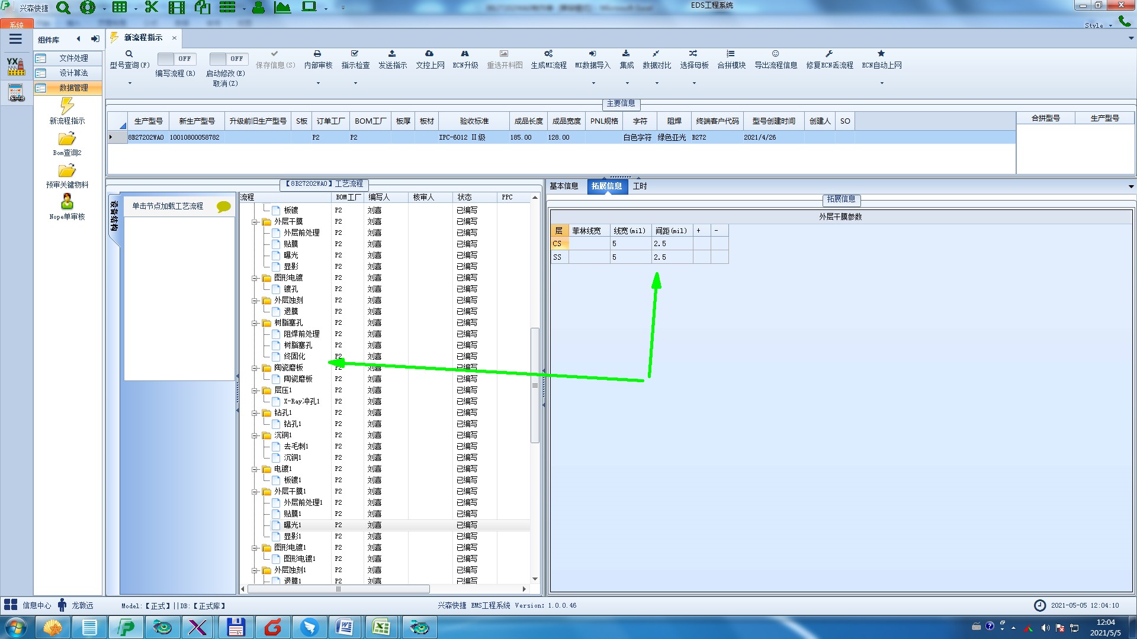Screen dimensions: 1137x639
Task: Click the 导出流程信息 smiley tool
Action: [x=776, y=59]
